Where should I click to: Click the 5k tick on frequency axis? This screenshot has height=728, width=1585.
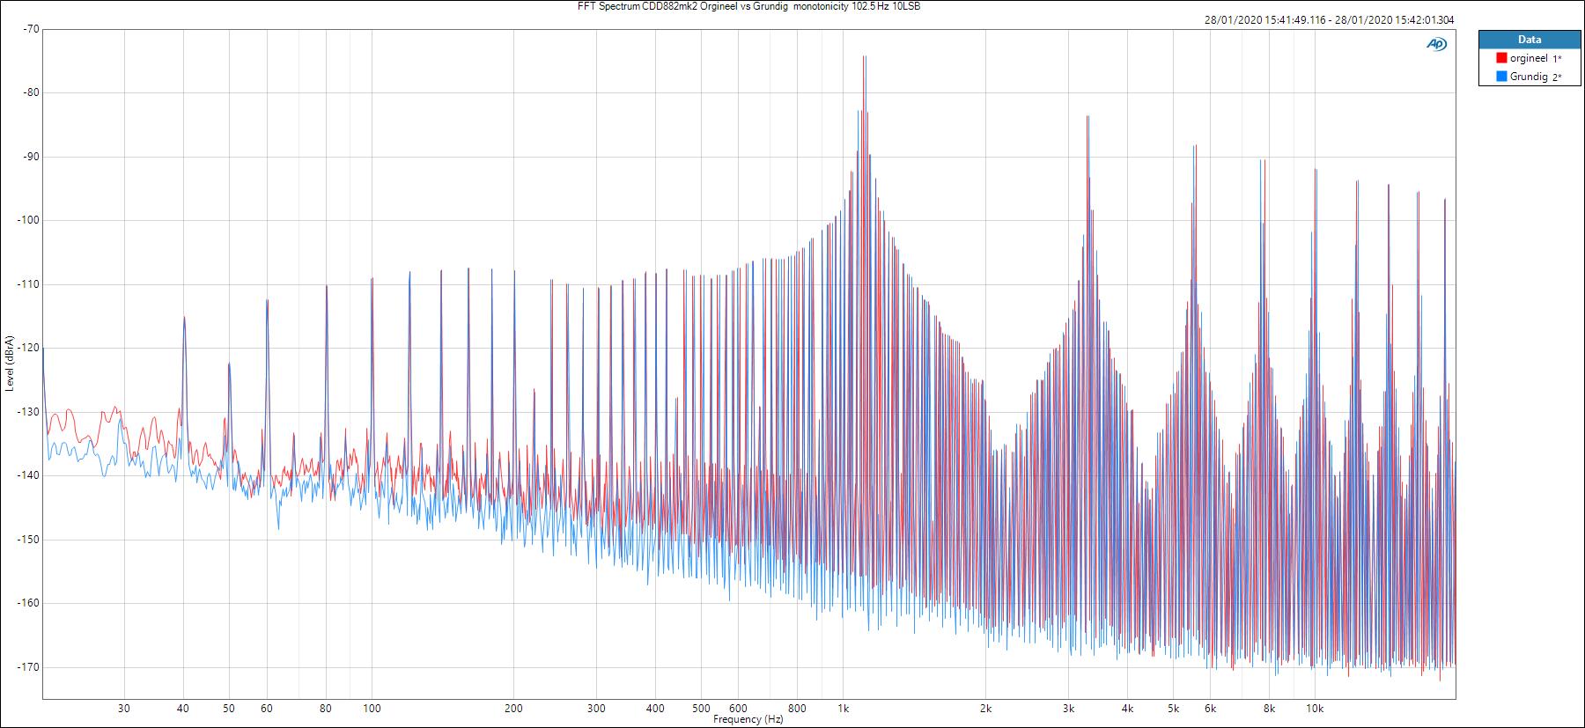tap(1173, 708)
